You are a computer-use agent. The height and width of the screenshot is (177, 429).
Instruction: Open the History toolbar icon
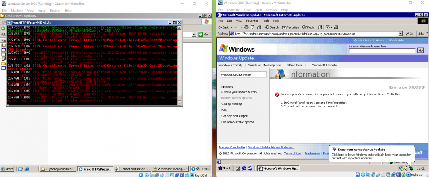pyautogui.click(x=320, y=27)
